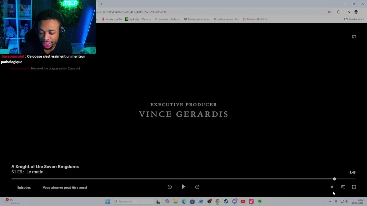Image resolution: width=367 pixels, height=206 pixels.
Task: Click the taskbar Rechercher search box
Action: [x=133, y=201]
